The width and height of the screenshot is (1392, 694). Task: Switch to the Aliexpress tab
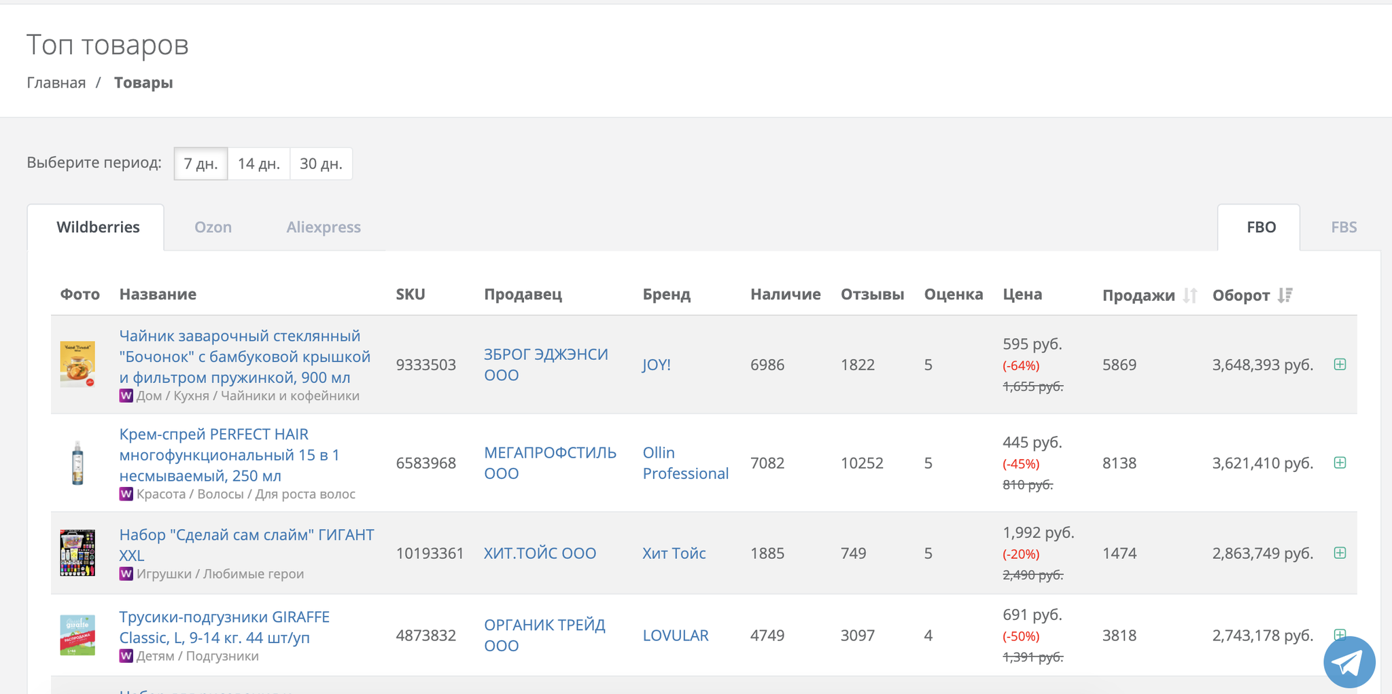(324, 227)
